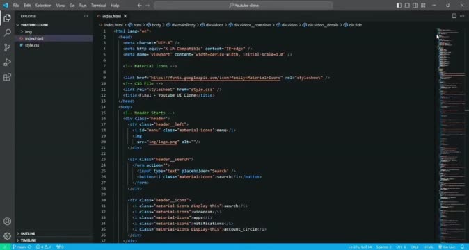This screenshot has width=469, height=250.
Task: Open the Edit menu
Action: [x=27, y=6]
